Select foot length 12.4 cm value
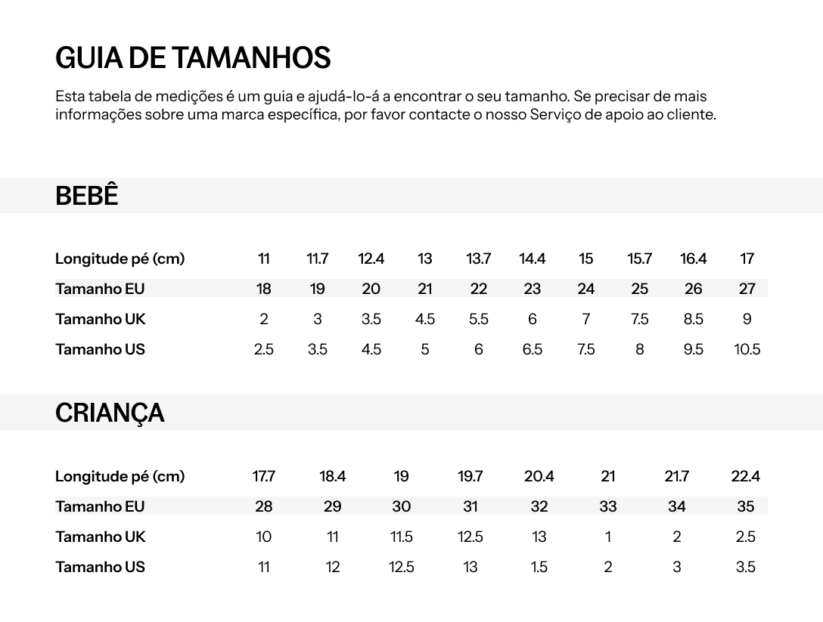 [x=371, y=258]
